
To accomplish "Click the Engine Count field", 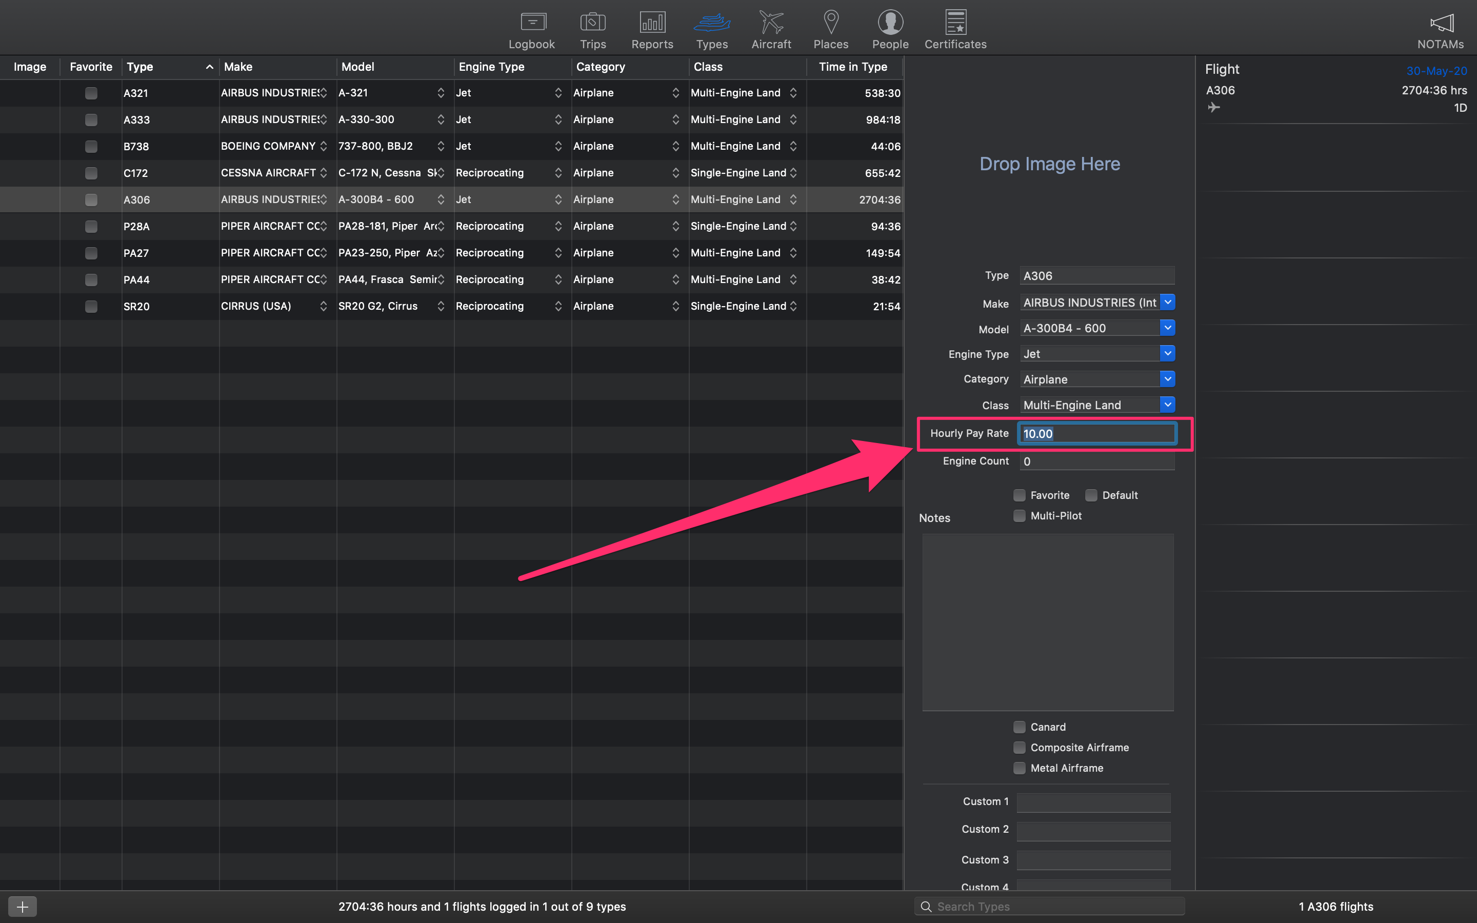I will 1097,461.
